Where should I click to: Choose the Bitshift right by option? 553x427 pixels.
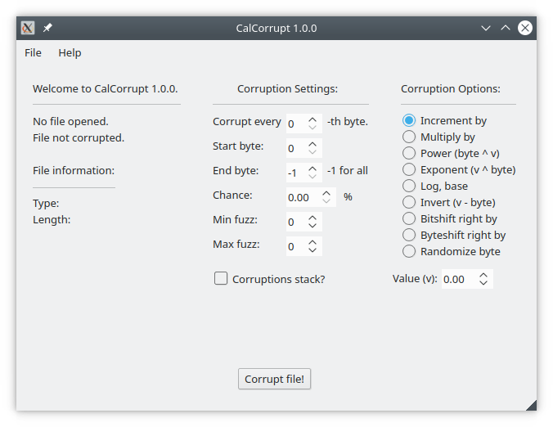tap(450, 218)
